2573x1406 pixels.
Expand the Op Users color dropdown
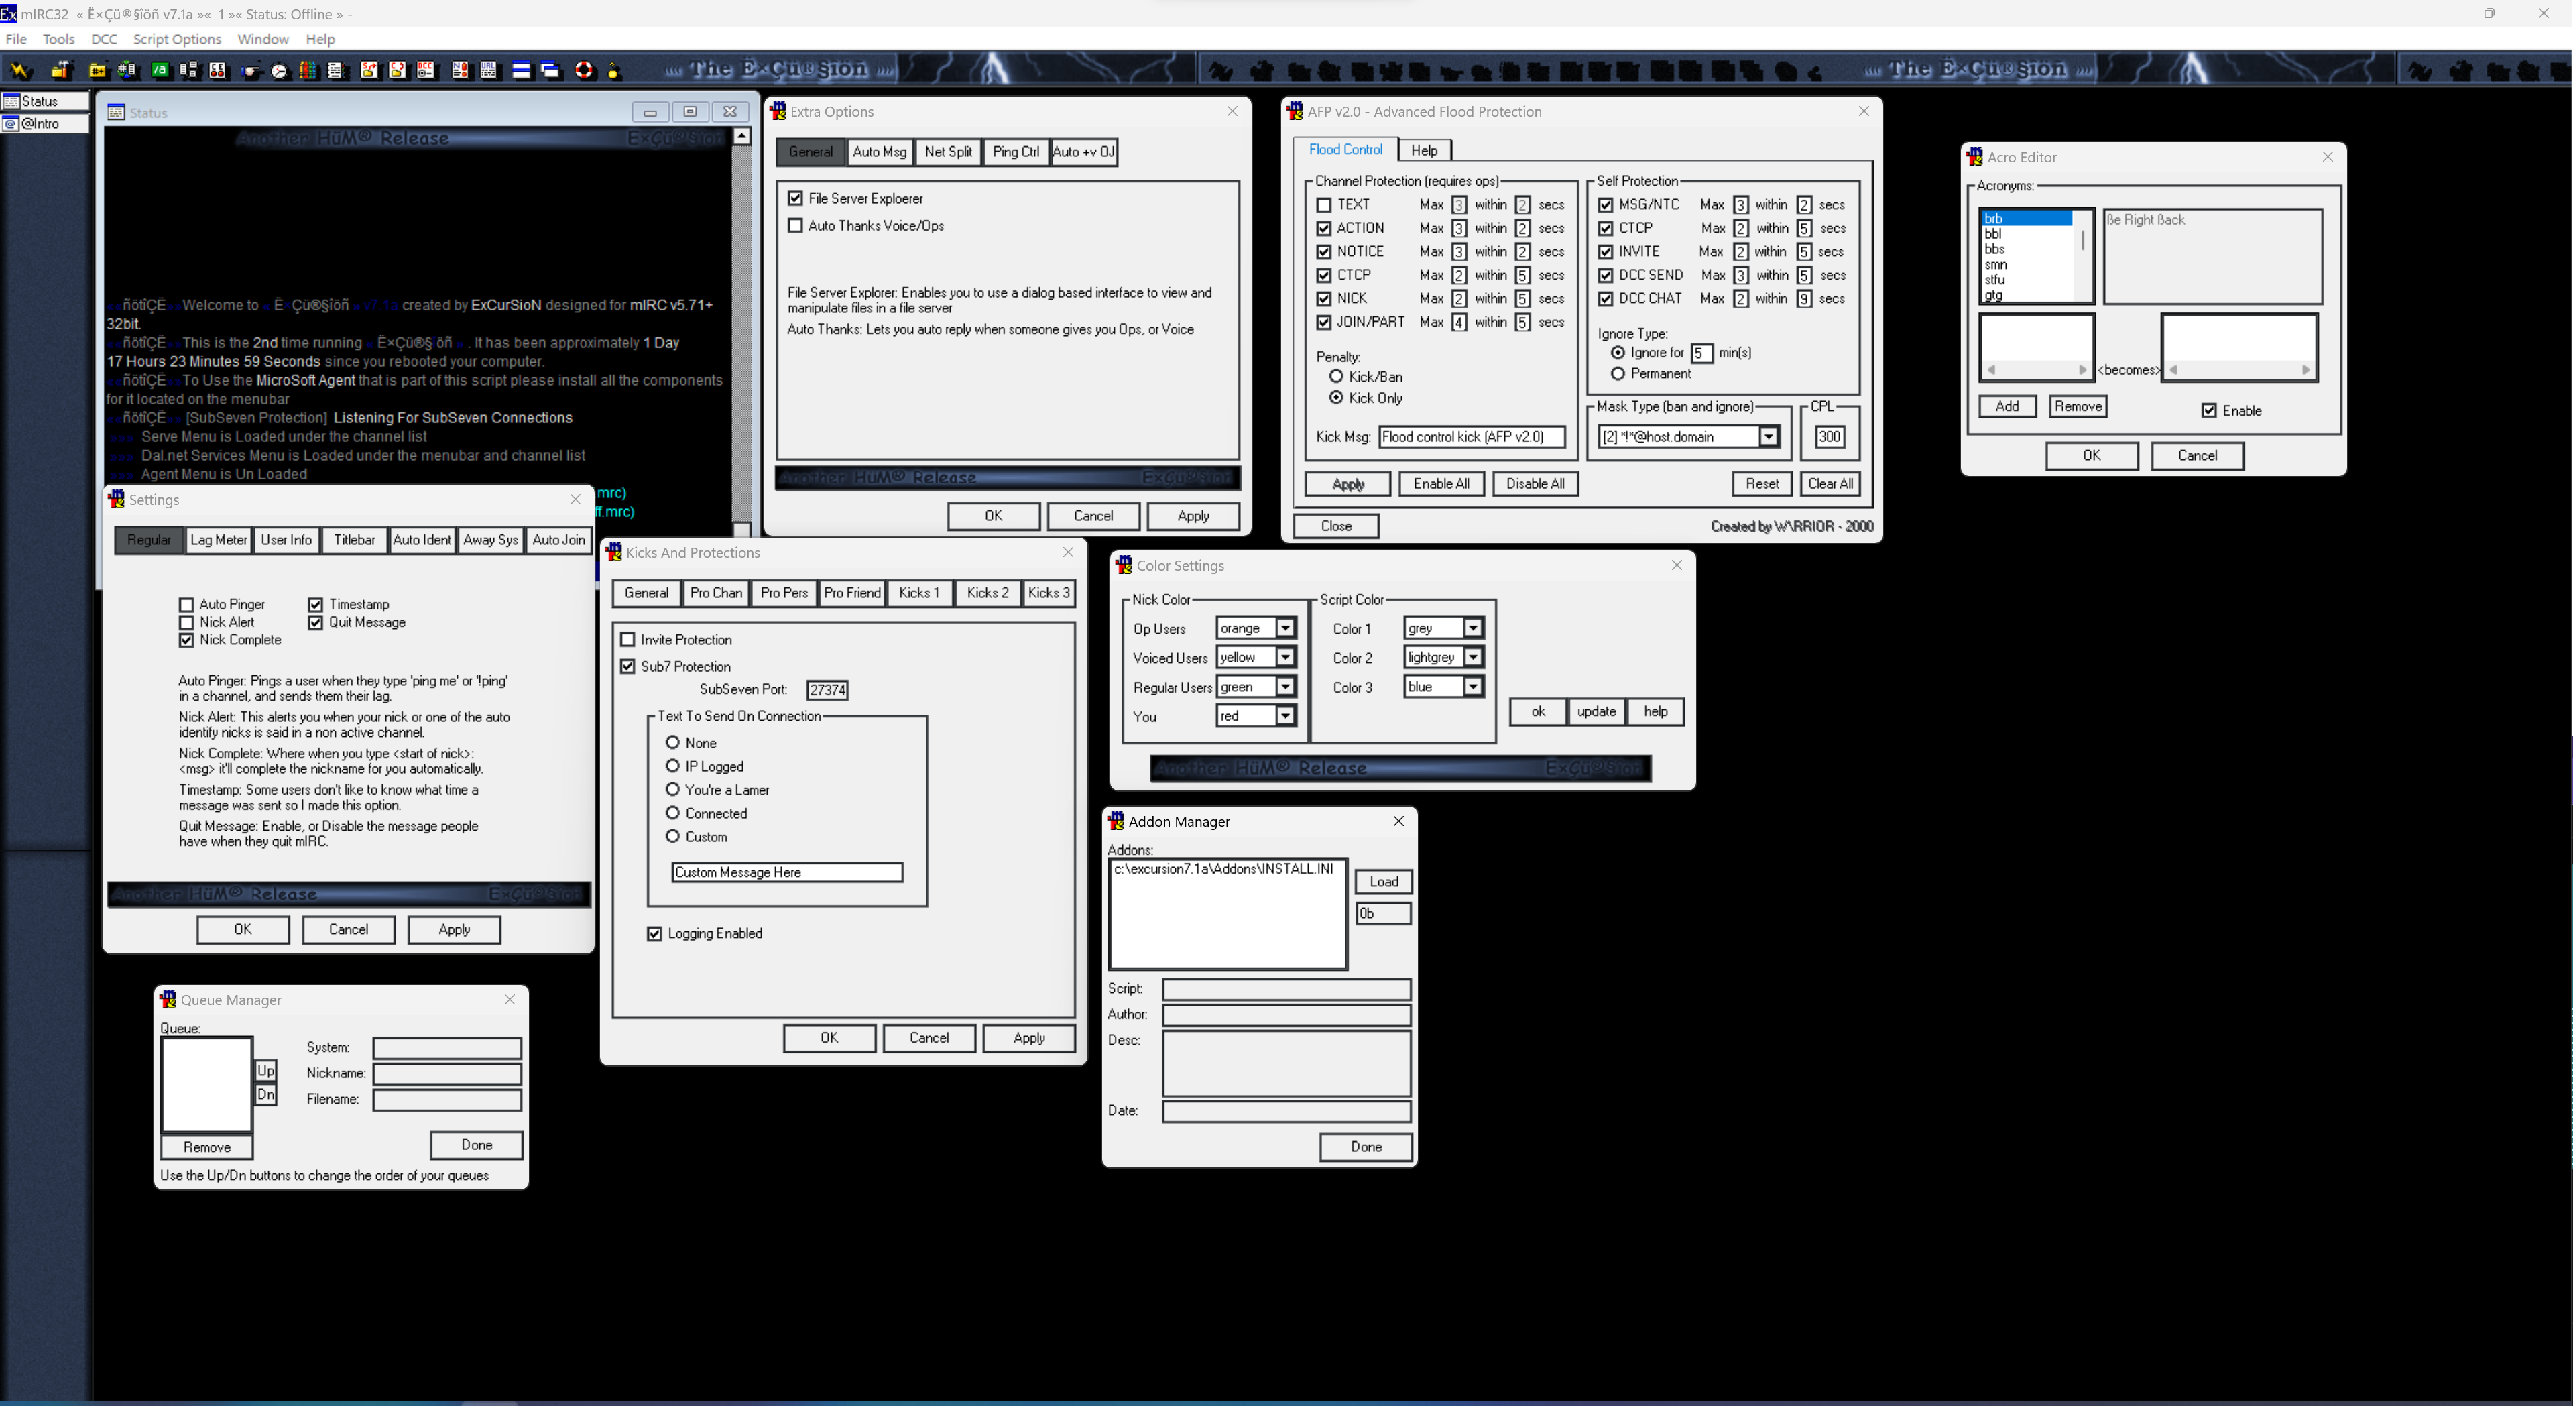coord(1286,628)
